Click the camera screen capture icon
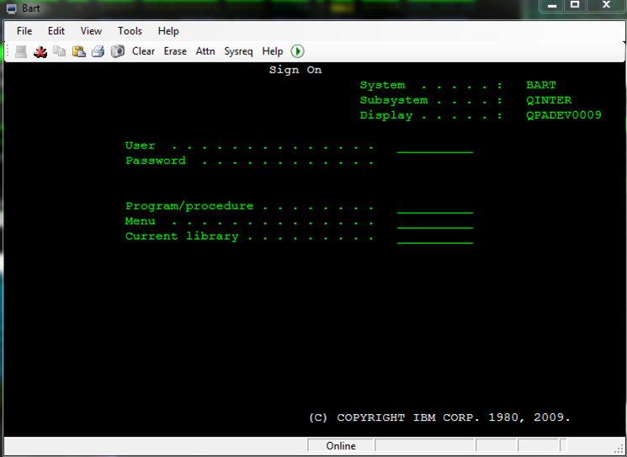Image resolution: width=627 pixels, height=457 pixels. coord(118,51)
